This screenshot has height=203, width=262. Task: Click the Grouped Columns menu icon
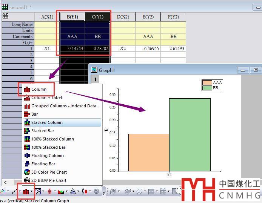(x=27, y=106)
